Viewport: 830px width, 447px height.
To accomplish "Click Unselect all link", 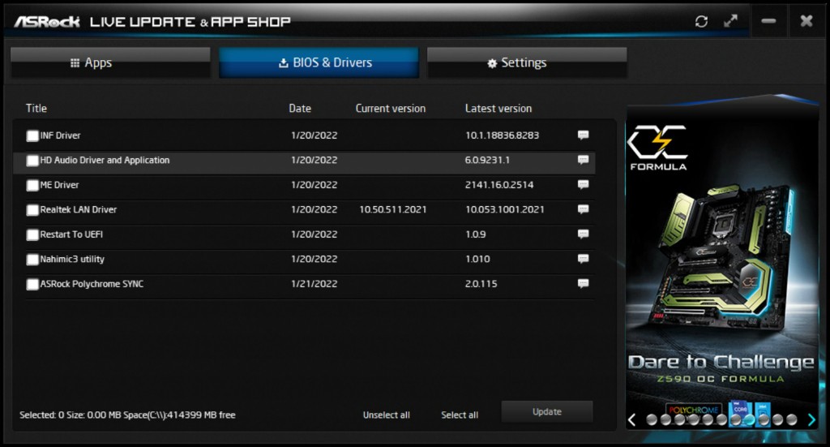I will tap(387, 415).
